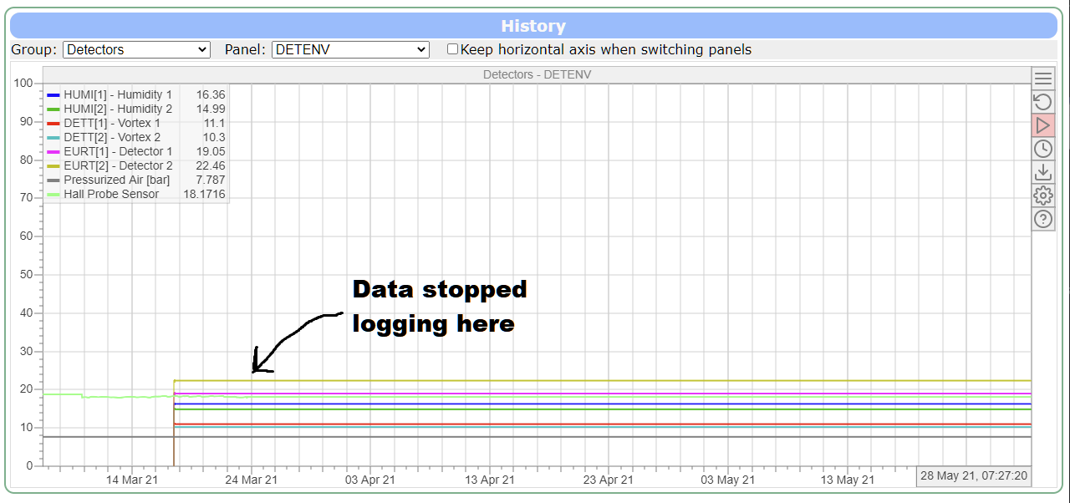
Task: Check Keep horizontal axis when switching panels
Action: (x=452, y=49)
